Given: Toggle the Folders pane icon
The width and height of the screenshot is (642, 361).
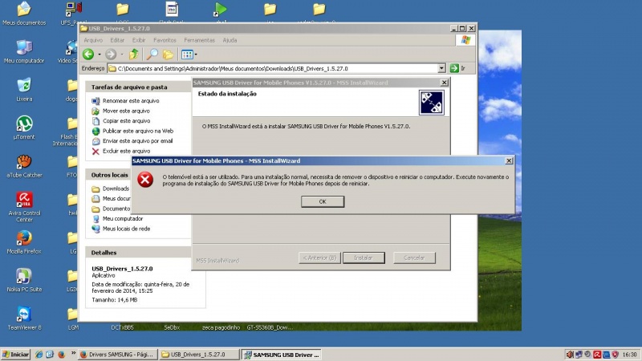Looking at the screenshot, I should tap(168, 54).
